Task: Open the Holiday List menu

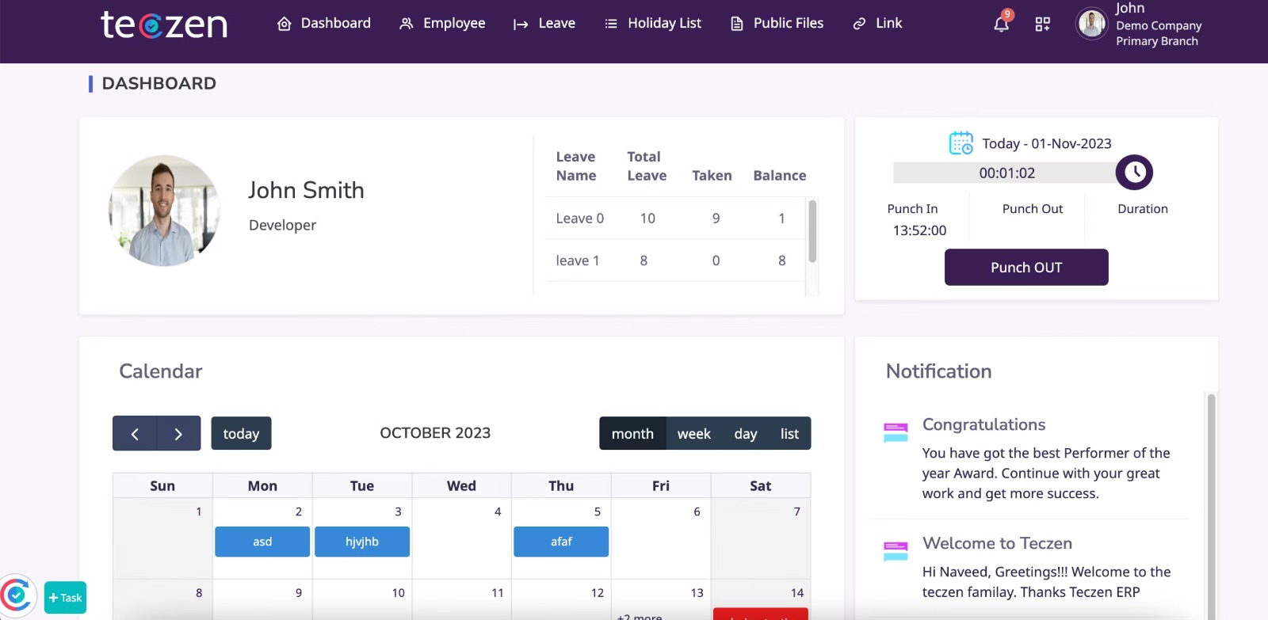Action: [653, 24]
